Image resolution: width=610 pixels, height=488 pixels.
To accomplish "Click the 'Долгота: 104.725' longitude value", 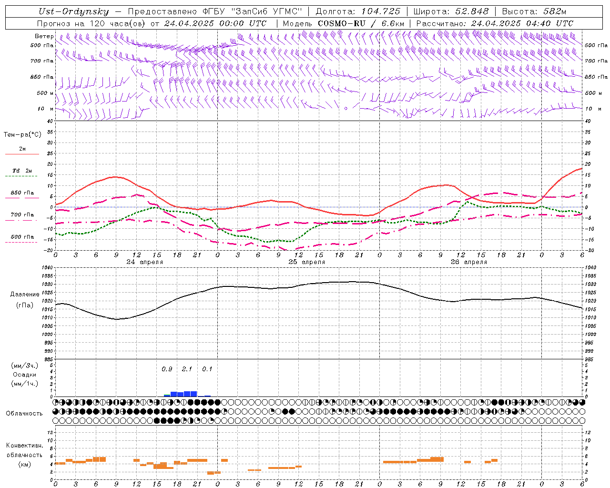I will pos(358,12).
